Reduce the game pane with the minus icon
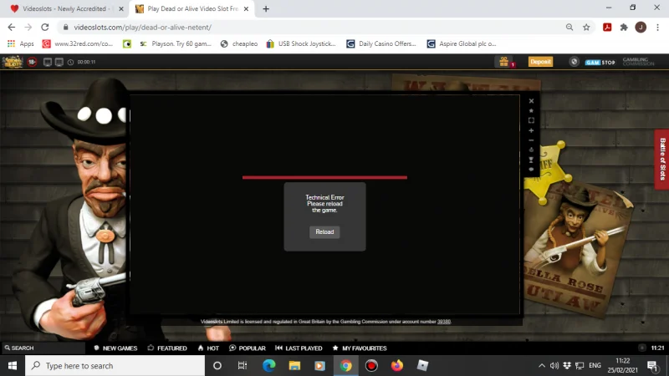Screen dimensions: 669x376 point(531,140)
